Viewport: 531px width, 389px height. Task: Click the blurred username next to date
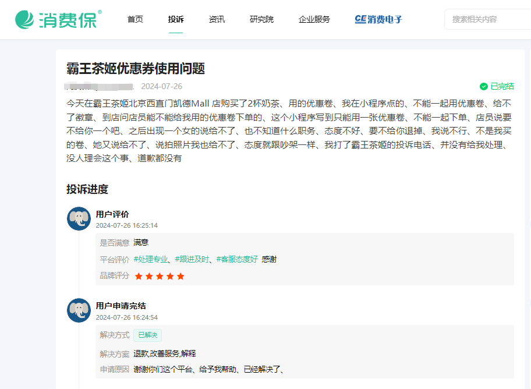[99, 86]
